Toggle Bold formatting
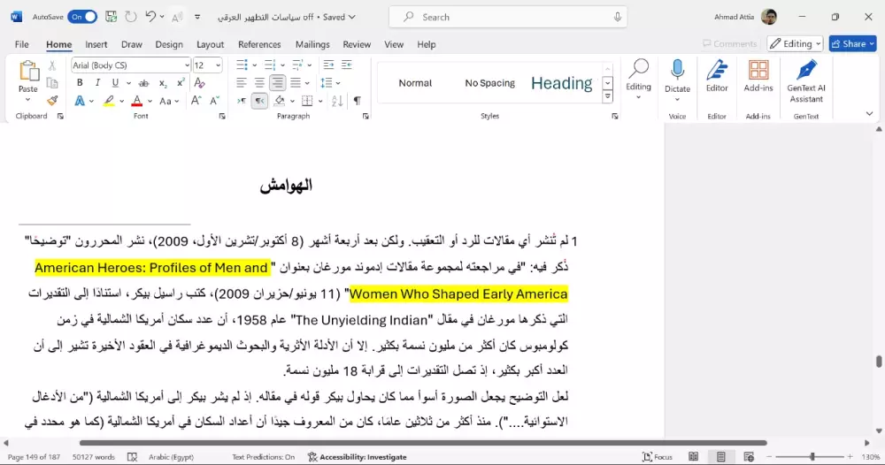The image size is (885, 465). coord(80,83)
